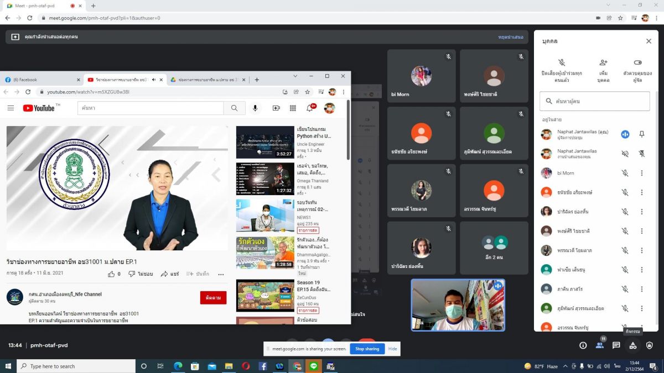This screenshot has height=373, width=664.
Task: Click the red subscribe button
Action: (213, 298)
